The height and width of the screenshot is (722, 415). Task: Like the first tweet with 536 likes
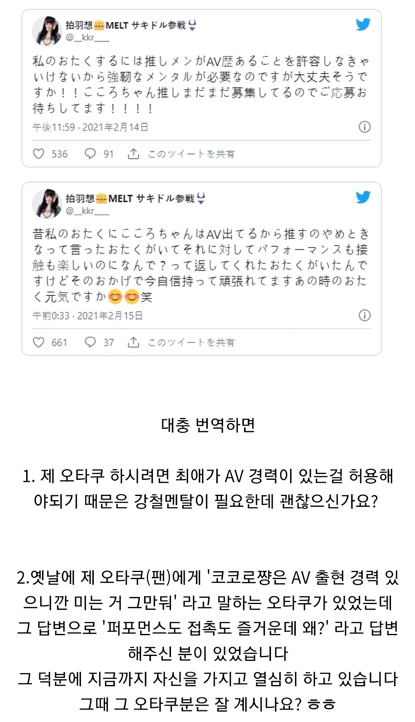[x=39, y=154]
